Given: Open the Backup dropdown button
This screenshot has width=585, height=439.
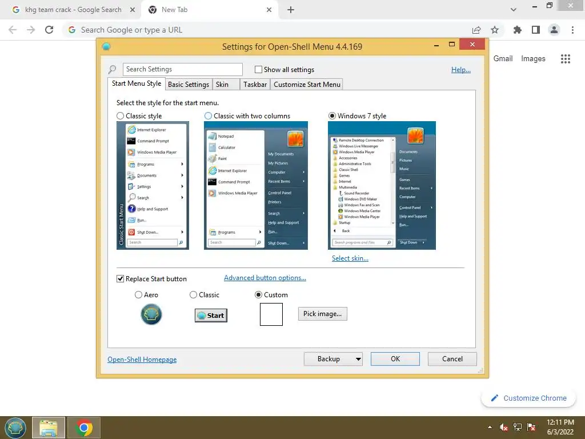Looking at the screenshot, I should [333, 359].
